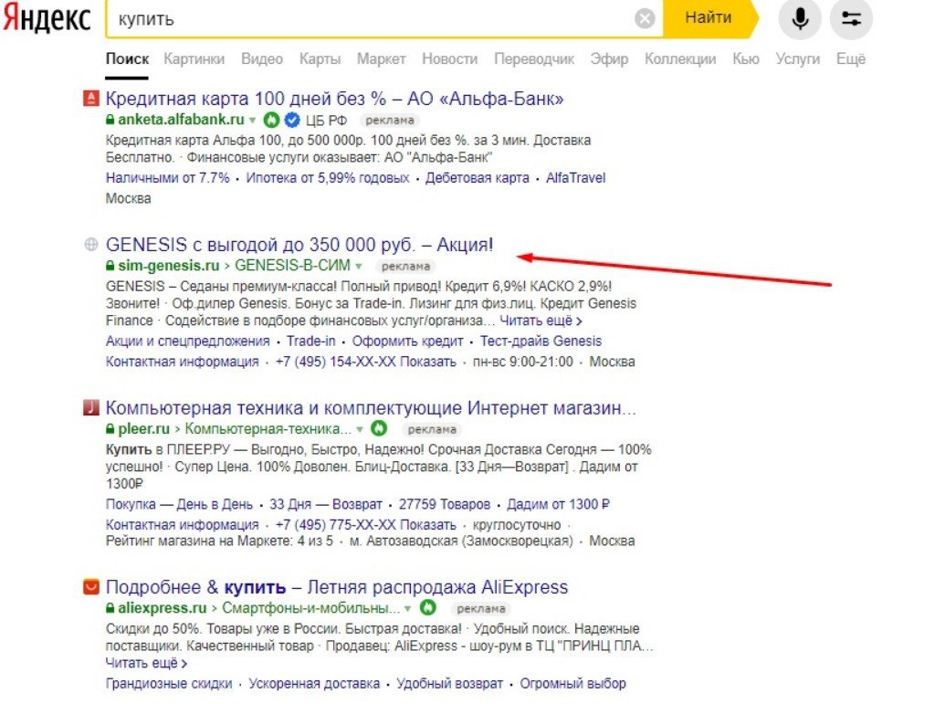Click the green badge icon next to aliexpress.ru
This screenshot has height=704, width=945.
click(427, 607)
